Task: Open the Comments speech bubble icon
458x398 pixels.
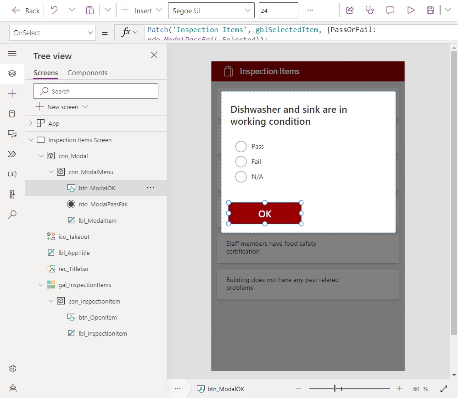Action: pyautogui.click(x=390, y=11)
